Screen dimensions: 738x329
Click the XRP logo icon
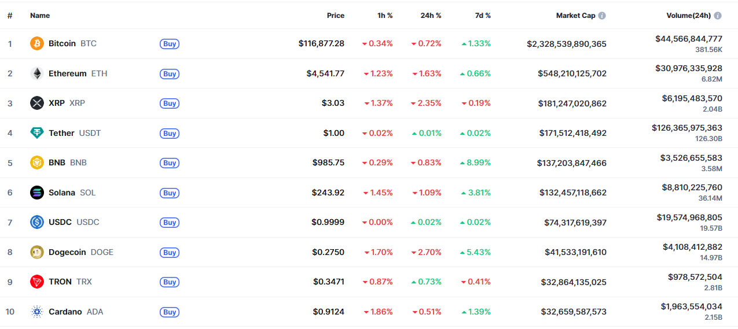tap(37, 103)
